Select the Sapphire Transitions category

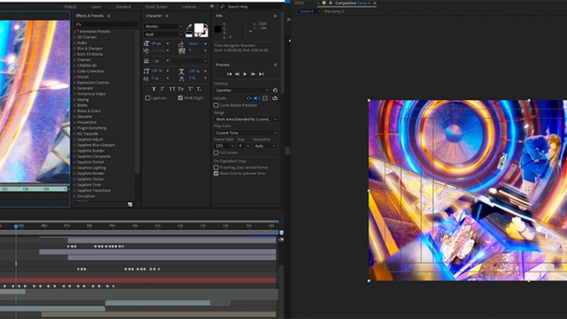94,190
